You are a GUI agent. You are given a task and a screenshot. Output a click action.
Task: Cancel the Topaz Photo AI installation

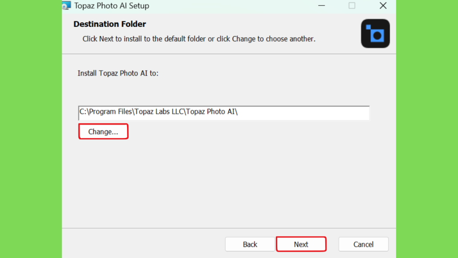pyautogui.click(x=363, y=244)
